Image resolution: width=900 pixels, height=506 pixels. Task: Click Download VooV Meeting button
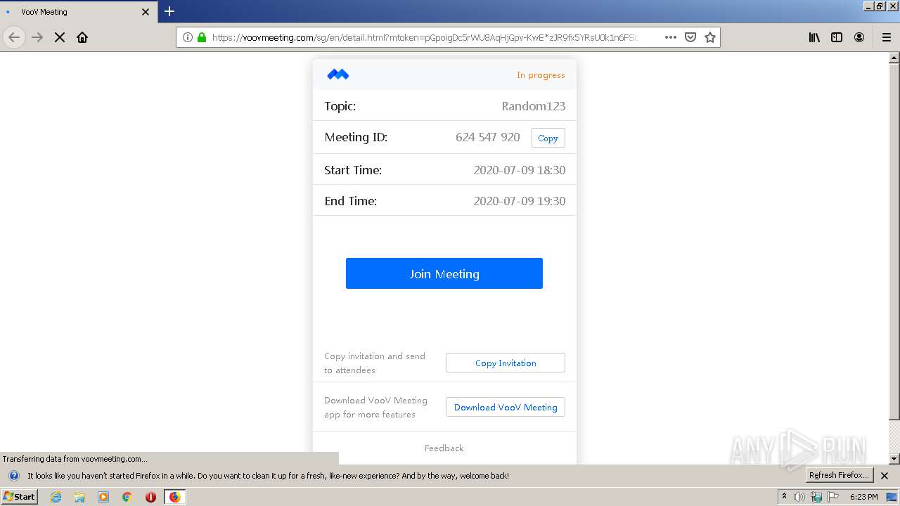pyautogui.click(x=506, y=407)
